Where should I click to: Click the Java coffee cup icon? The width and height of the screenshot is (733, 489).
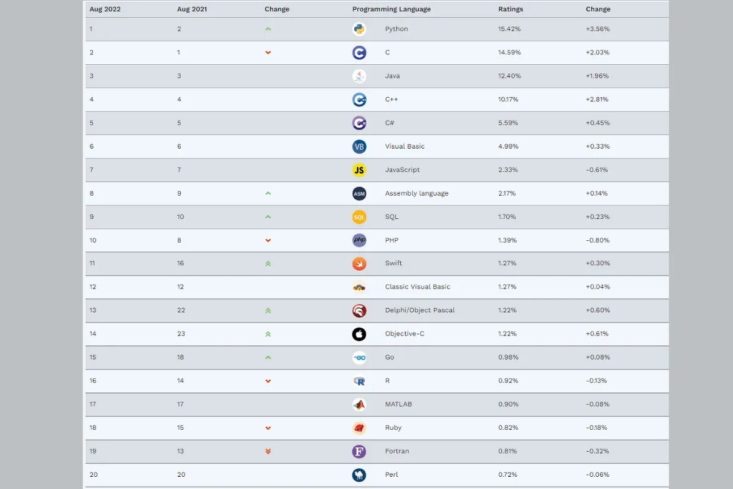(x=359, y=76)
